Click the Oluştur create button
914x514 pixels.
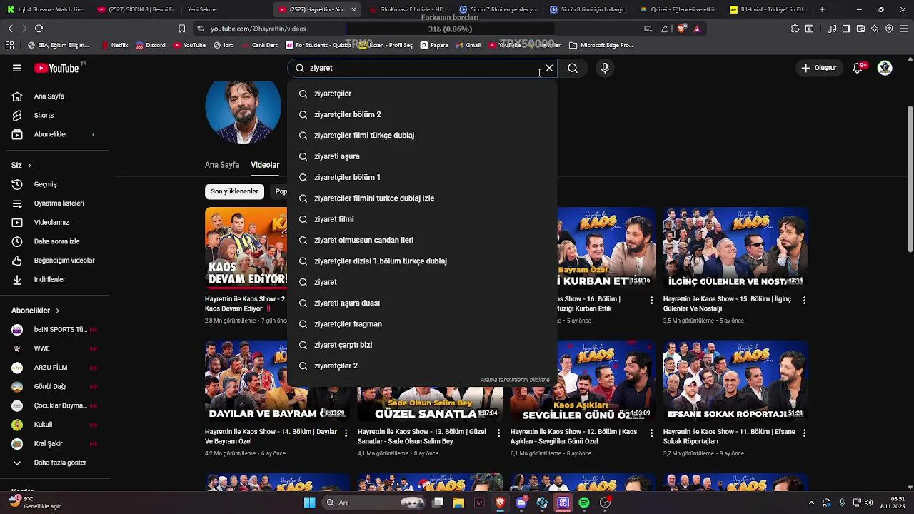pyautogui.click(x=818, y=68)
